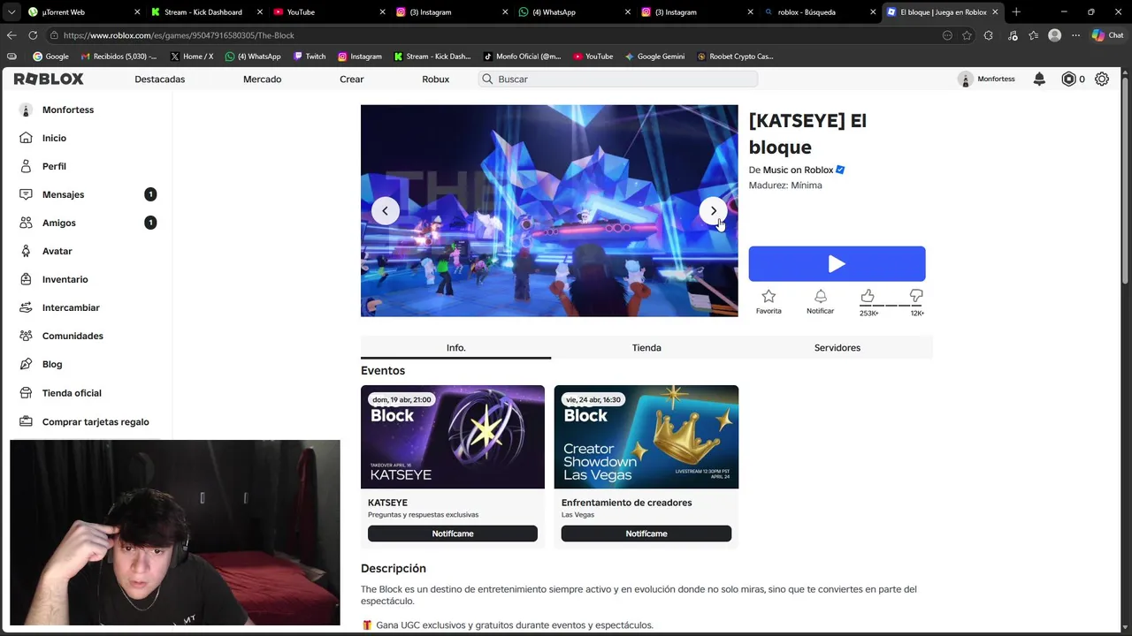Switch to the µTorrent Web browser tab
Image resolution: width=1132 pixels, height=636 pixels.
[84, 11]
